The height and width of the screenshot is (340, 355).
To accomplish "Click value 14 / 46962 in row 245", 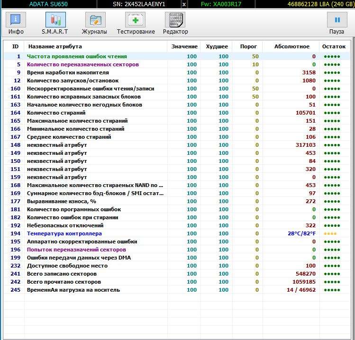I will (301, 290).
